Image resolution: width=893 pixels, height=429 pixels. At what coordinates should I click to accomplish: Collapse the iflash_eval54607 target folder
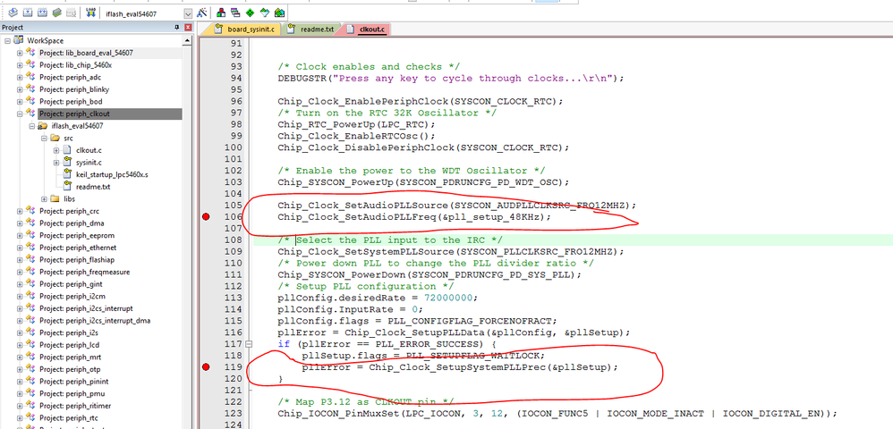point(32,126)
